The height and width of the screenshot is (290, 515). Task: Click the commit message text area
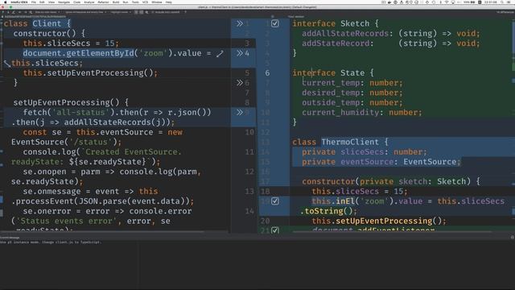[x=257, y=265]
